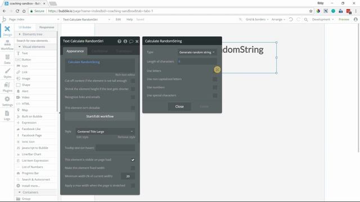The image size is (360, 202).
Task: Collapse the Containers section
Action: [x=35, y=192]
